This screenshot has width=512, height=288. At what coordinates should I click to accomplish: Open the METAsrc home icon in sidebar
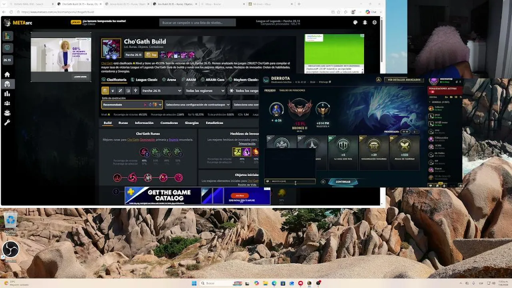point(7,74)
